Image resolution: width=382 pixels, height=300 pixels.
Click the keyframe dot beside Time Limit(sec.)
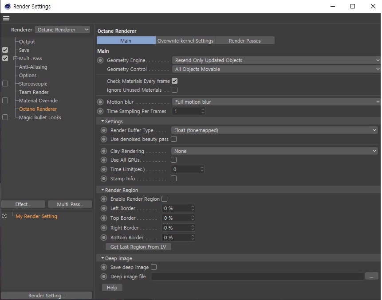(x=104, y=169)
